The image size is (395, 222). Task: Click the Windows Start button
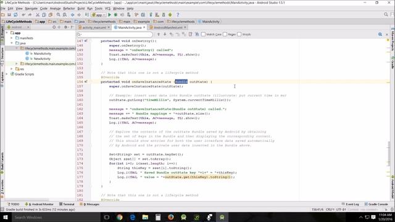click(5, 217)
